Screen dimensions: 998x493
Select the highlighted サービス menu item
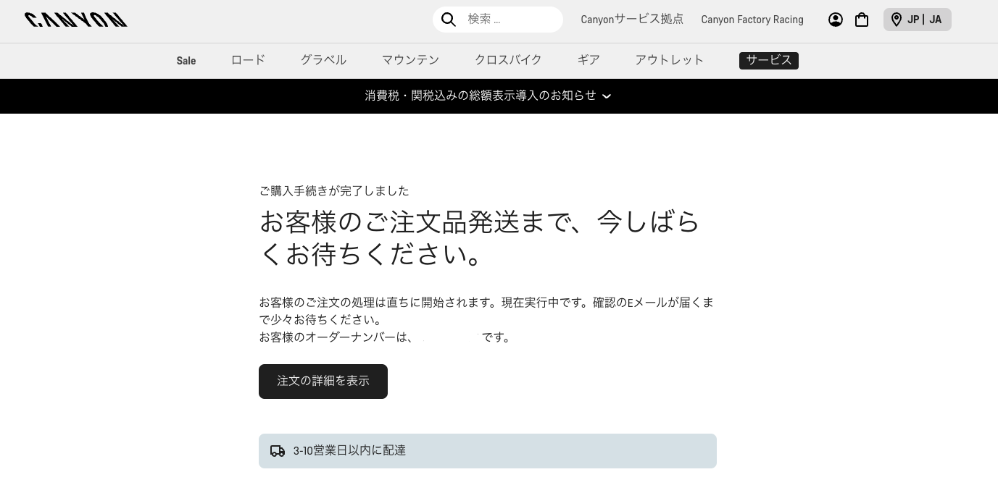(768, 60)
